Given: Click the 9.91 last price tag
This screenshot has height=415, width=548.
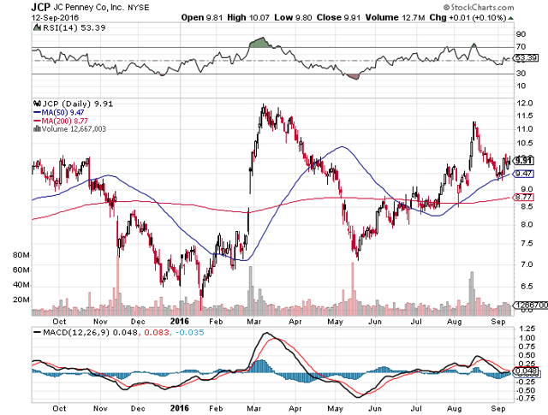Looking at the screenshot, I should [x=523, y=161].
